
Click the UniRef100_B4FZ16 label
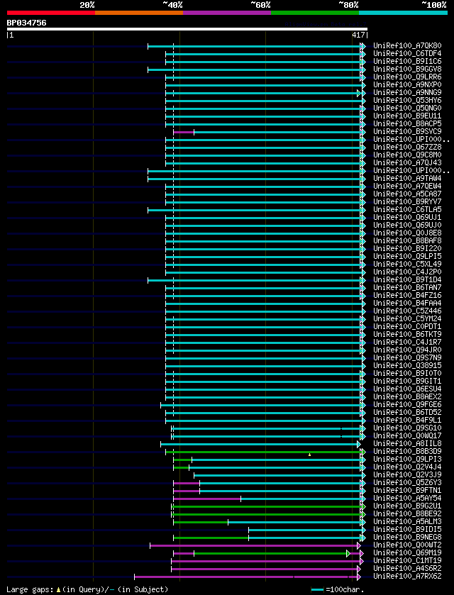tap(407, 296)
